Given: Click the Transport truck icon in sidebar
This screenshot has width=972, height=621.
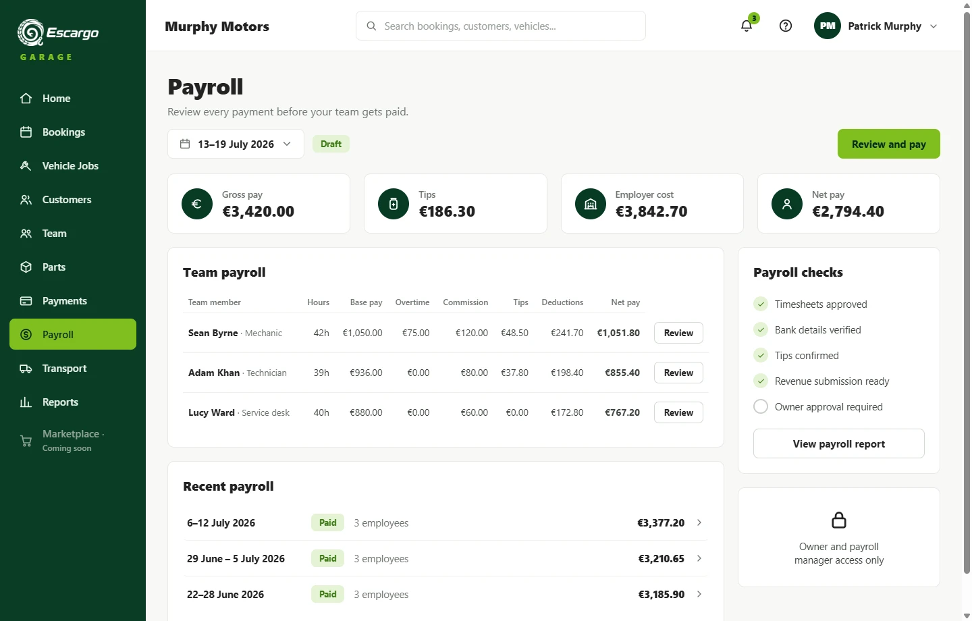Looking at the screenshot, I should [26, 369].
